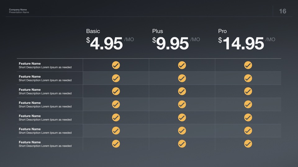Click the Plus checkmark in the first feature row
This screenshot has height=167, width=298.
[182, 65]
